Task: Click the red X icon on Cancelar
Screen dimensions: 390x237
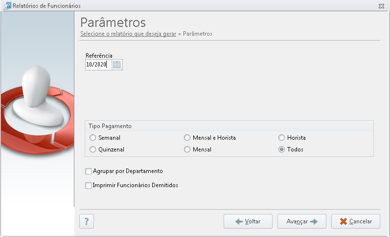Action: click(x=343, y=221)
